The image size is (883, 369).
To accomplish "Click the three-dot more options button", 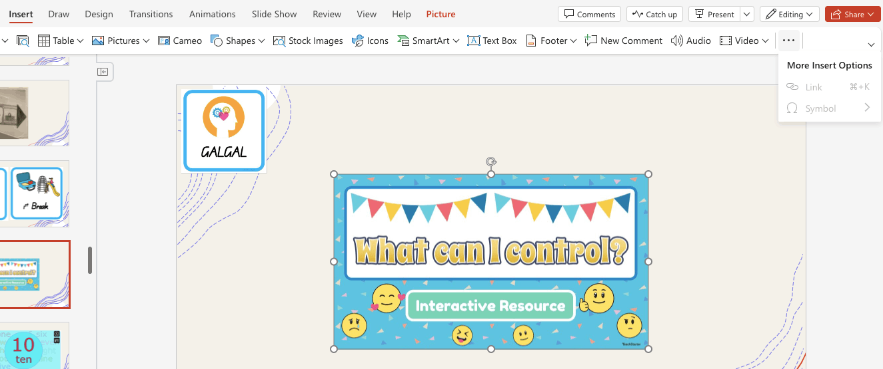I will point(788,41).
